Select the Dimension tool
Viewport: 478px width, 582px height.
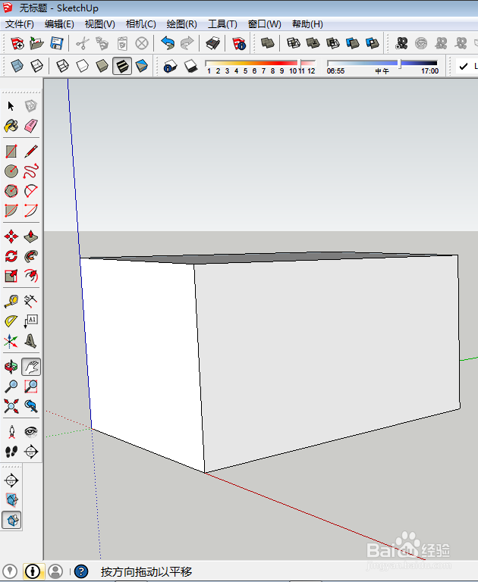pyautogui.click(x=31, y=301)
